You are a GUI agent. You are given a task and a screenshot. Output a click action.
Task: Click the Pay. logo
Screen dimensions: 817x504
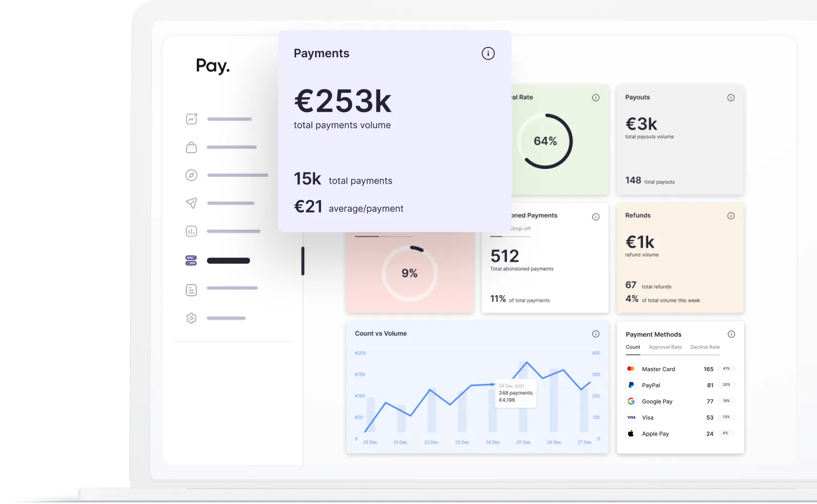tap(213, 66)
